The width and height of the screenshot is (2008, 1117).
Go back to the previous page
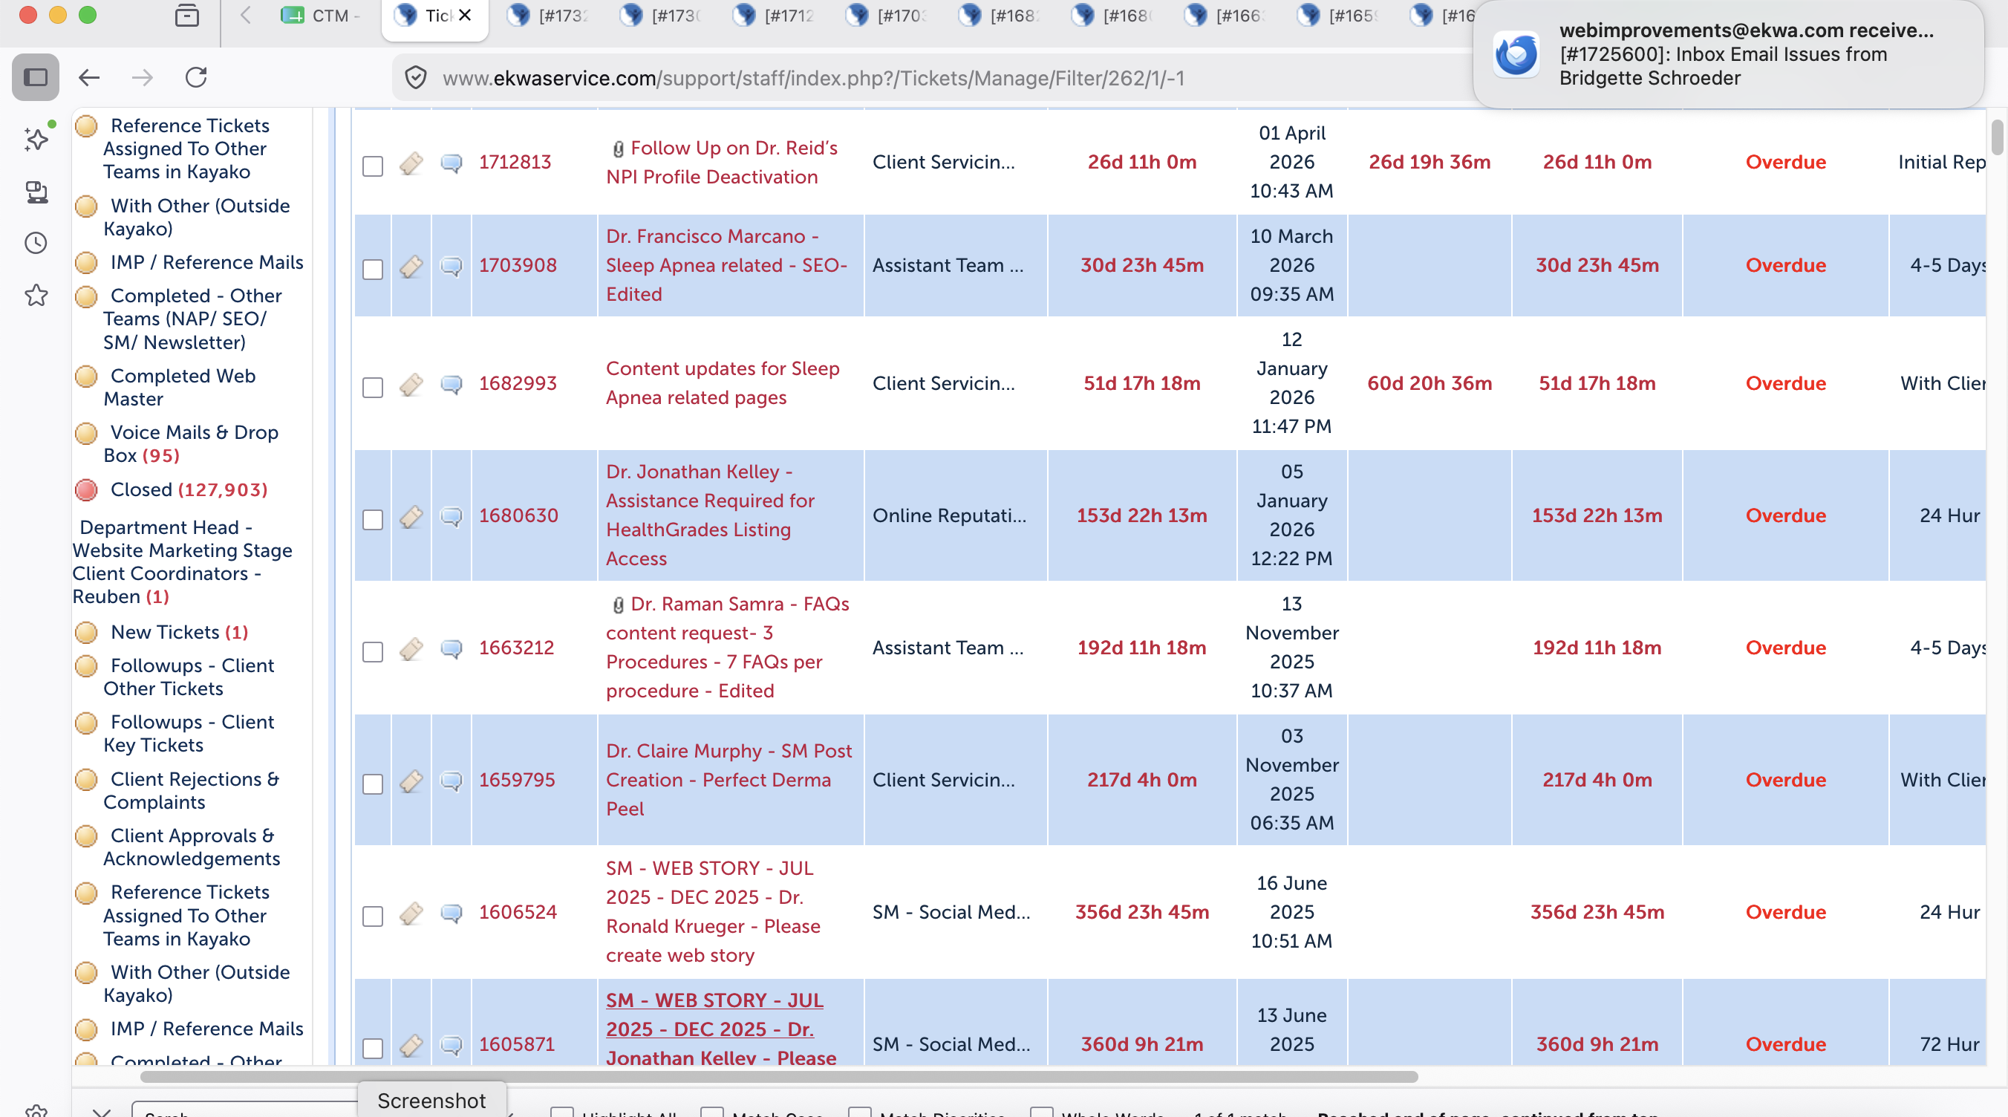90,77
